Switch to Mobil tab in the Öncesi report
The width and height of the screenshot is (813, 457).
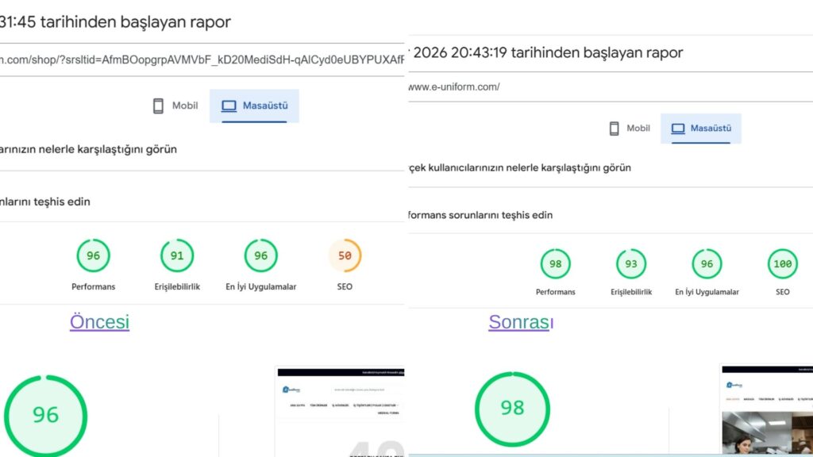tap(175, 106)
